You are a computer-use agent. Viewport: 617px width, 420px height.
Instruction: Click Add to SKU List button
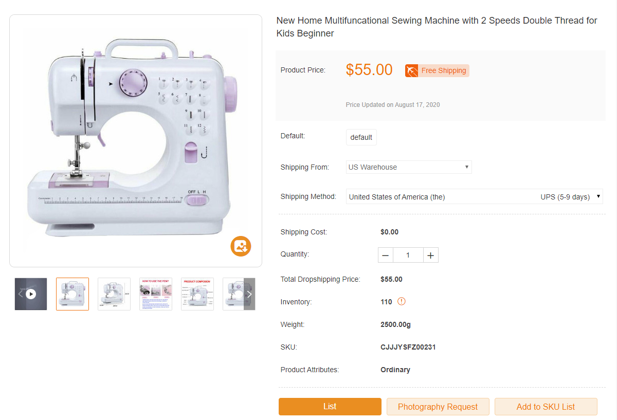(x=546, y=407)
